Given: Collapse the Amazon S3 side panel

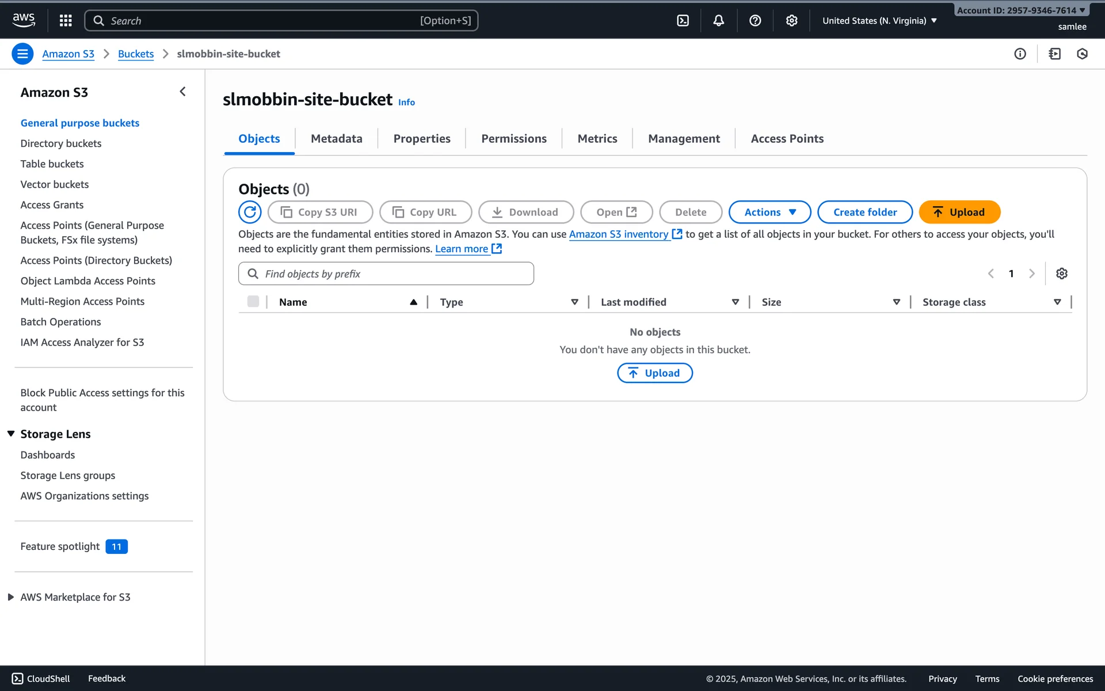Looking at the screenshot, I should coord(182,92).
